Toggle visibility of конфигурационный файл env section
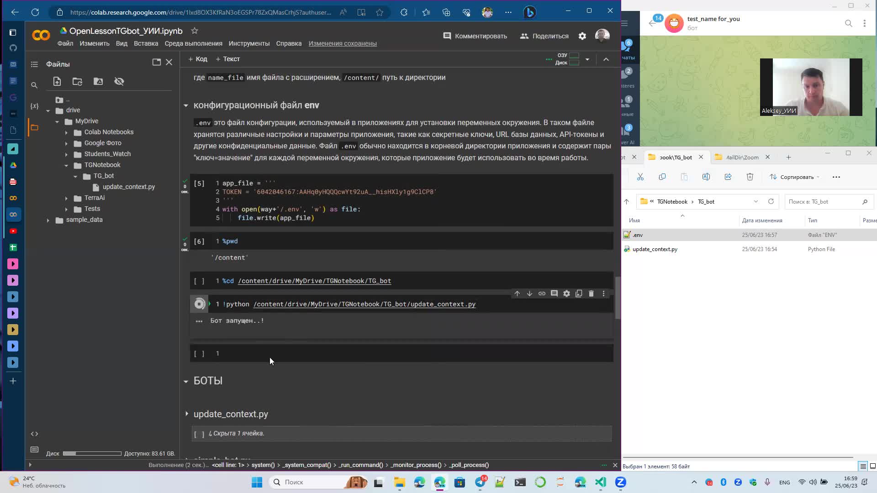The width and height of the screenshot is (877, 493). tap(186, 105)
